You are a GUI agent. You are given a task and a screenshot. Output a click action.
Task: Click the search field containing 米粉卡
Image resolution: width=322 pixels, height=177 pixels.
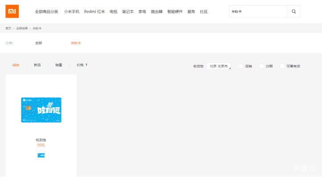[x=258, y=12]
